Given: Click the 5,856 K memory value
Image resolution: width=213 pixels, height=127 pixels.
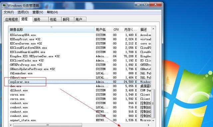Looking at the screenshot, I should tap(131, 86).
